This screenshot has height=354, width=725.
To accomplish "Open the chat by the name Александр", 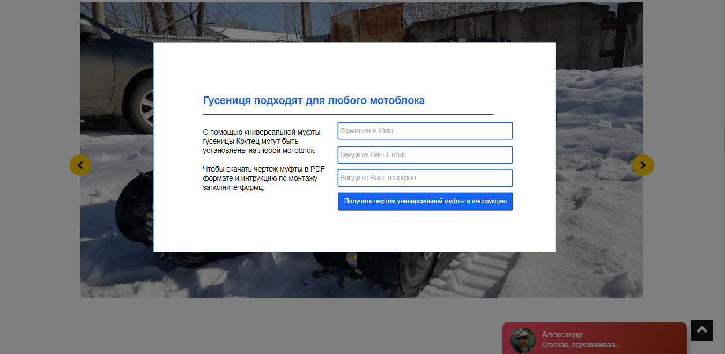I will (562, 335).
